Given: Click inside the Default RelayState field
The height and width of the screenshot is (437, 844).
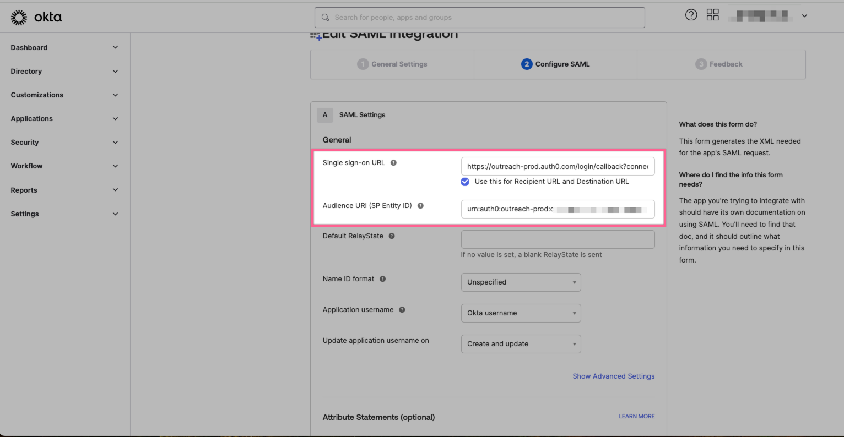Looking at the screenshot, I should (x=557, y=239).
